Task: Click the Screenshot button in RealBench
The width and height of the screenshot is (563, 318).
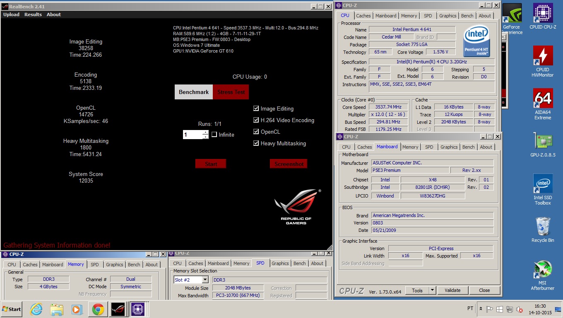Action: (x=289, y=164)
